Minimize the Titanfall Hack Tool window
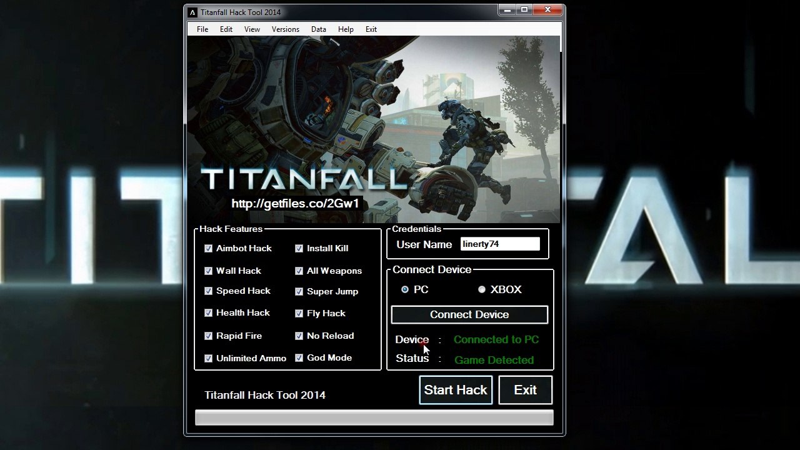 508,10
